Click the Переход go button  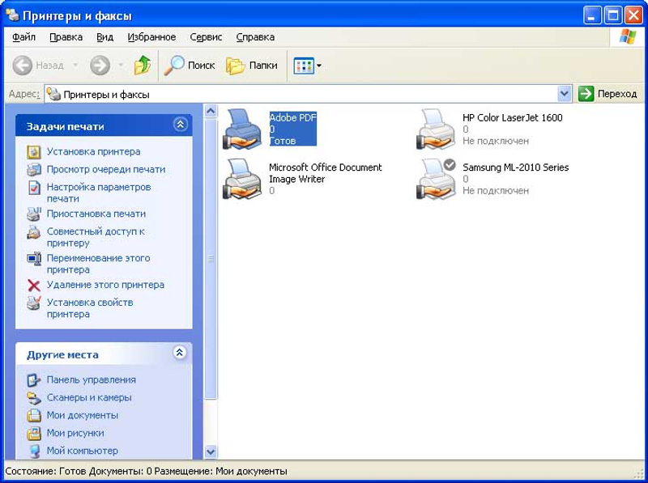[x=608, y=94]
